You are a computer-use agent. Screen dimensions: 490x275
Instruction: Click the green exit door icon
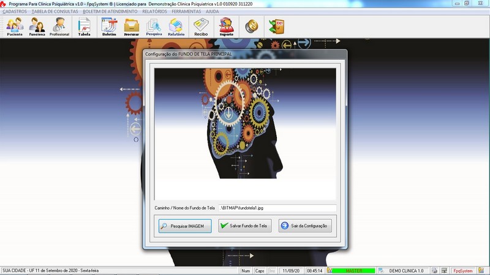pyautogui.click(x=277, y=26)
